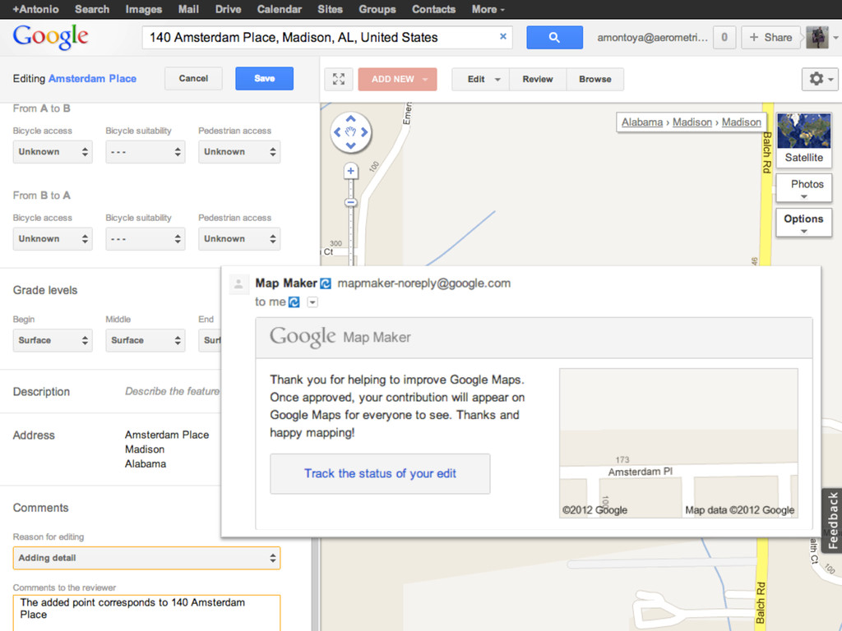The image size is (842, 631).
Task: Click the email map preview thumbnail
Action: pyautogui.click(x=678, y=443)
